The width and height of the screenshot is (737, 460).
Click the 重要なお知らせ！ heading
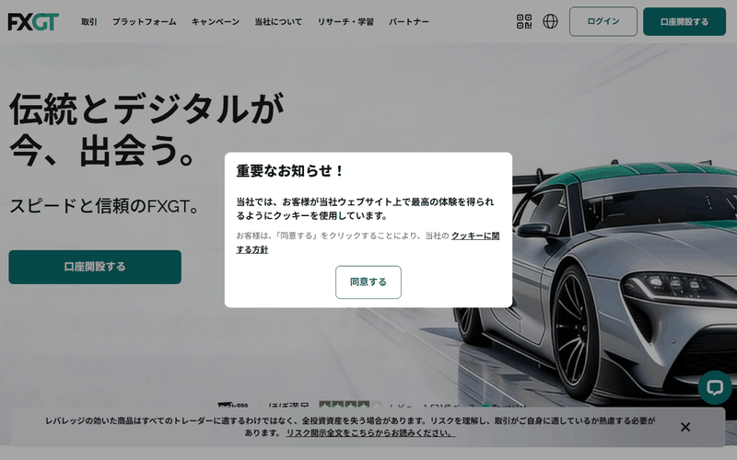pos(290,171)
